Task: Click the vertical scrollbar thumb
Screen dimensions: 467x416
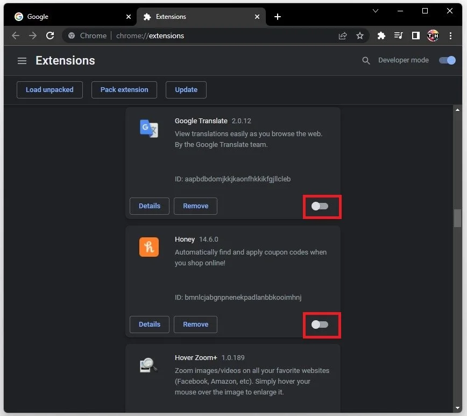Action: (457, 218)
